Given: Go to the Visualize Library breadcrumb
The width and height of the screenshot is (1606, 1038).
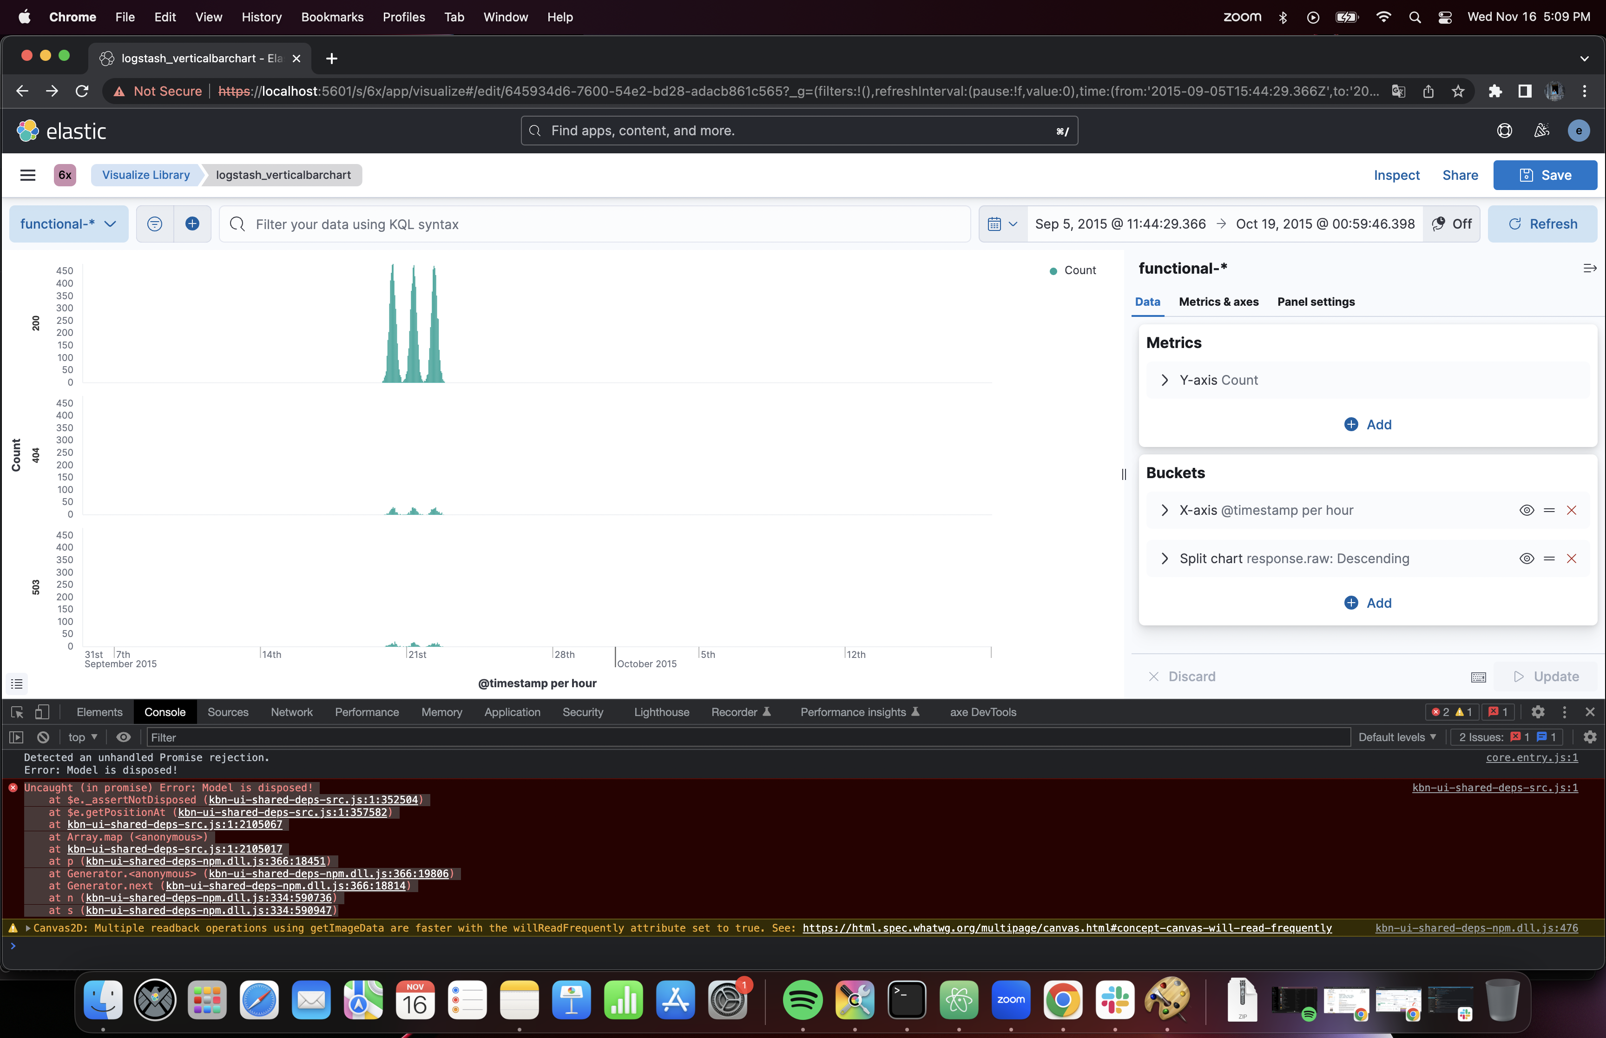Looking at the screenshot, I should pos(145,175).
